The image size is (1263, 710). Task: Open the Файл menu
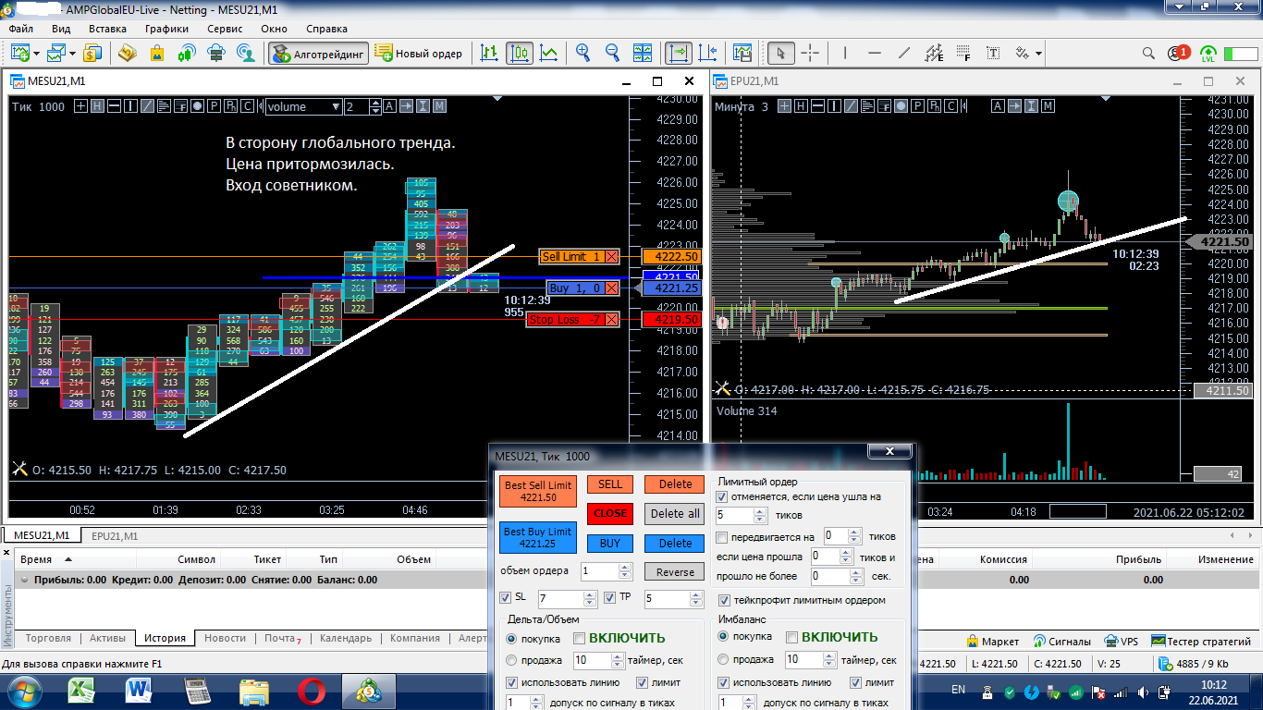(x=20, y=29)
